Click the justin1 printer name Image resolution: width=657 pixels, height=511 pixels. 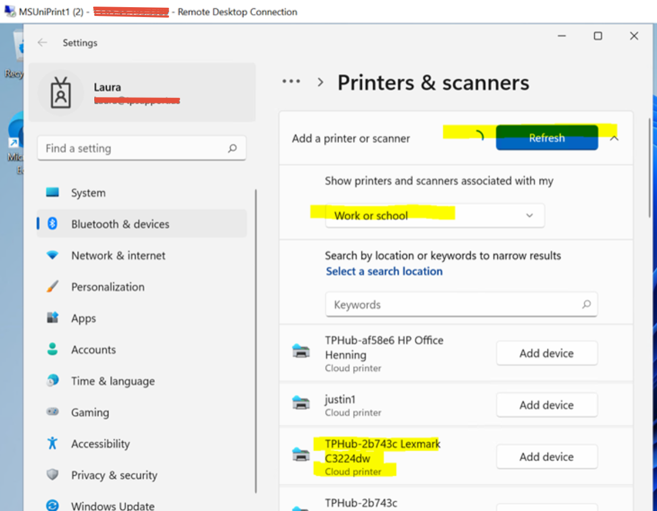340,399
